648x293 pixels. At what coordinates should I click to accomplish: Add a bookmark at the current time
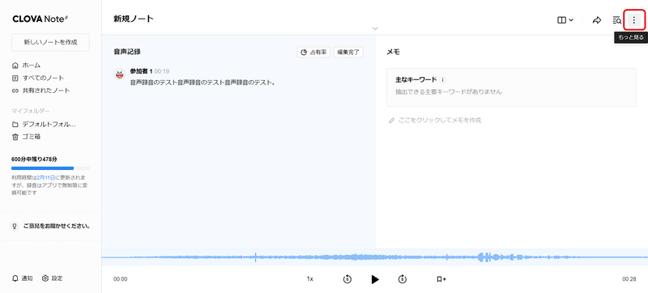pos(441,279)
